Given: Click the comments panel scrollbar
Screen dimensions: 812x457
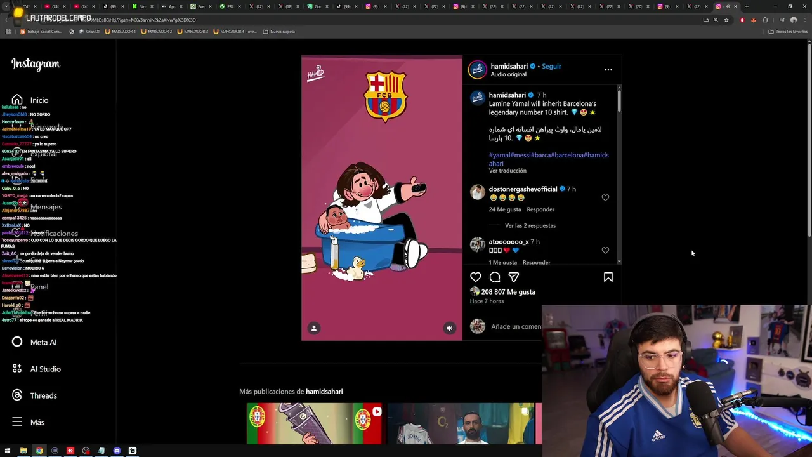Looking at the screenshot, I should (619, 102).
